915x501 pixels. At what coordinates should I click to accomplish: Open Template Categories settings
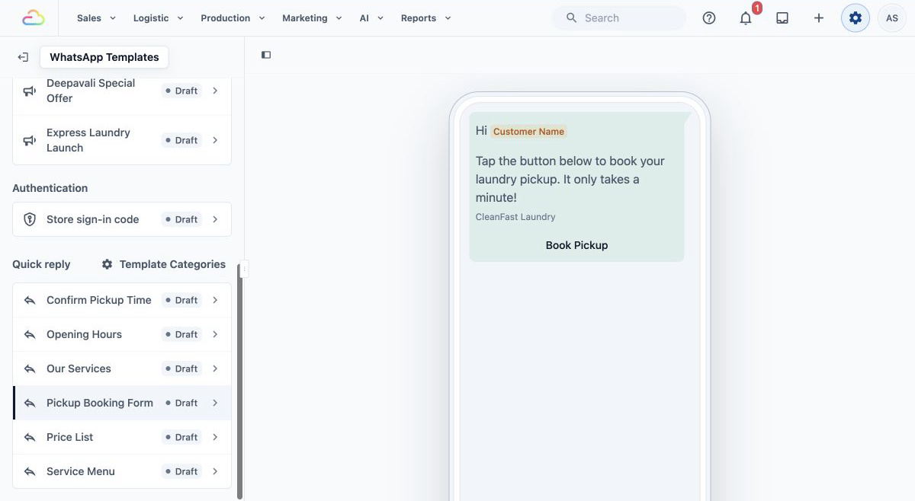163,264
